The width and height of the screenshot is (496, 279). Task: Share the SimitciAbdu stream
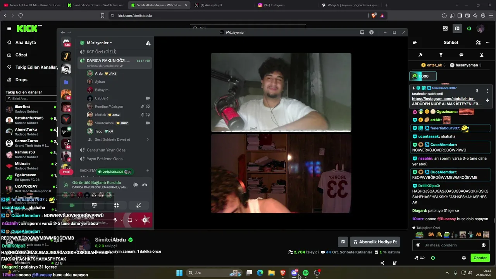pyautogui.click(x=382, y=263)
